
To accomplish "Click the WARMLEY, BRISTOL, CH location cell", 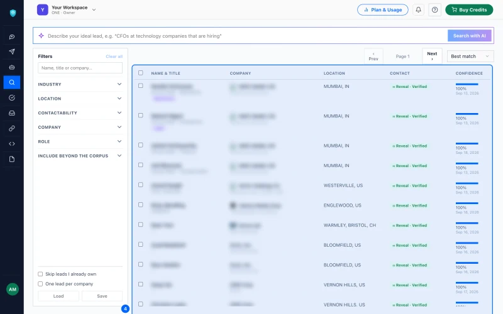I will coord(350,225).
